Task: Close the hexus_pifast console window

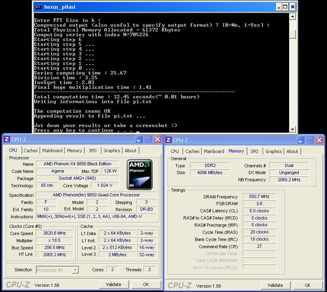Action: pos(293,7)
